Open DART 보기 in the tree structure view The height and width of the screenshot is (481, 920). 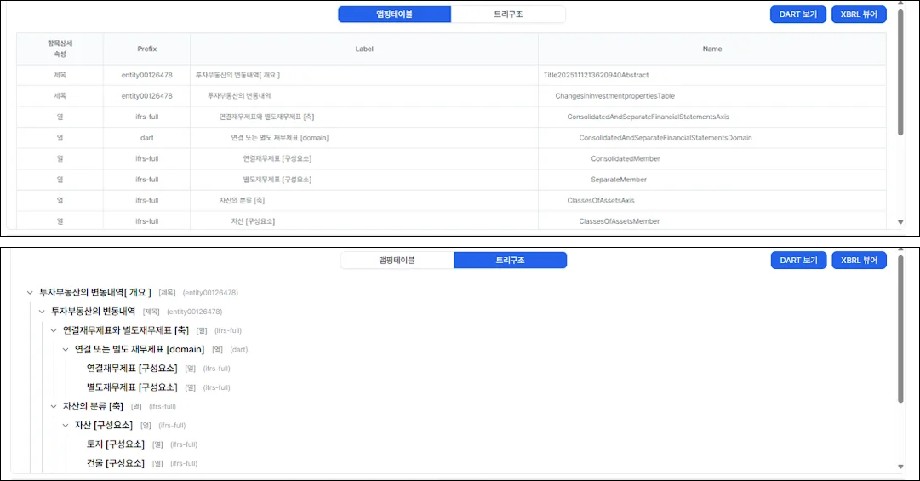(798, 260)
